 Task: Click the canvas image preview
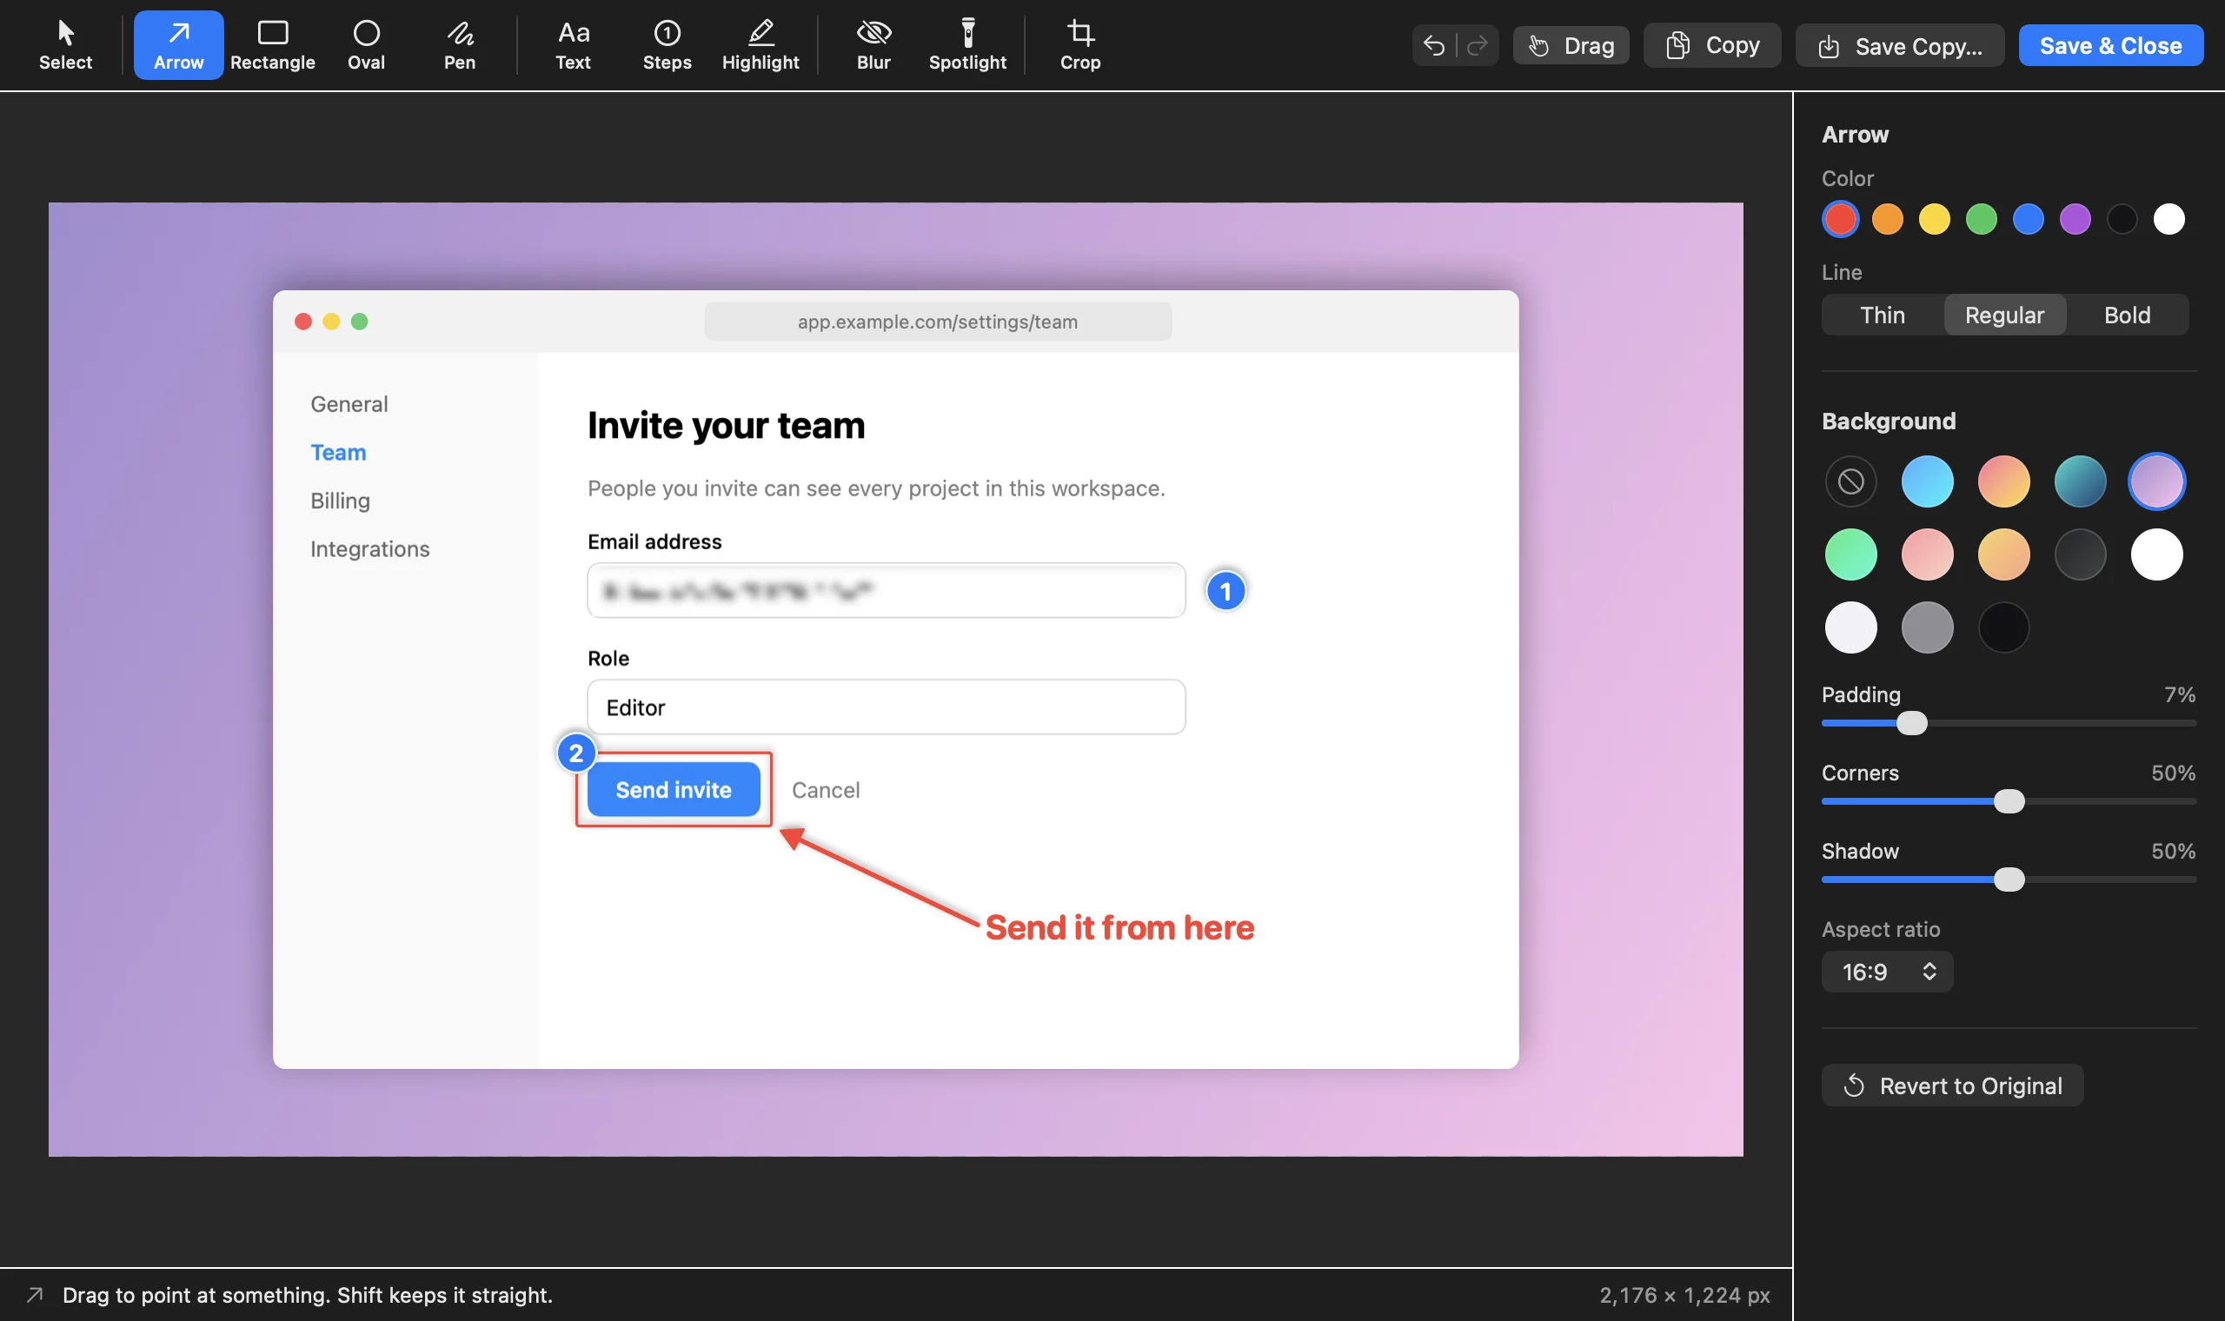(895, 680)
